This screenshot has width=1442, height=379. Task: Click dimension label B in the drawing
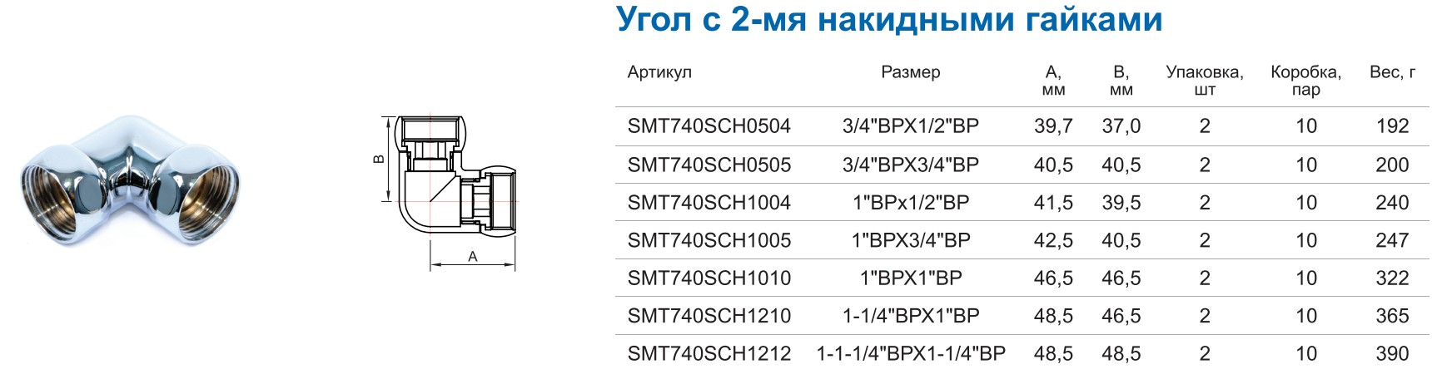pos(379,159)
